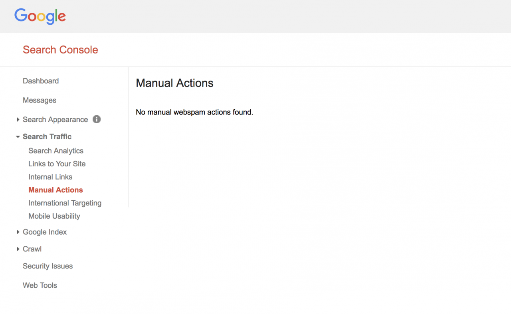This screenshot has width=511, height=314.
Task: Expand the Google Index section arrow
Action: 18,232
